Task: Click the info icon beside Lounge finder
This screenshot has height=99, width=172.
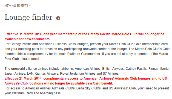Action: point(58,18)
